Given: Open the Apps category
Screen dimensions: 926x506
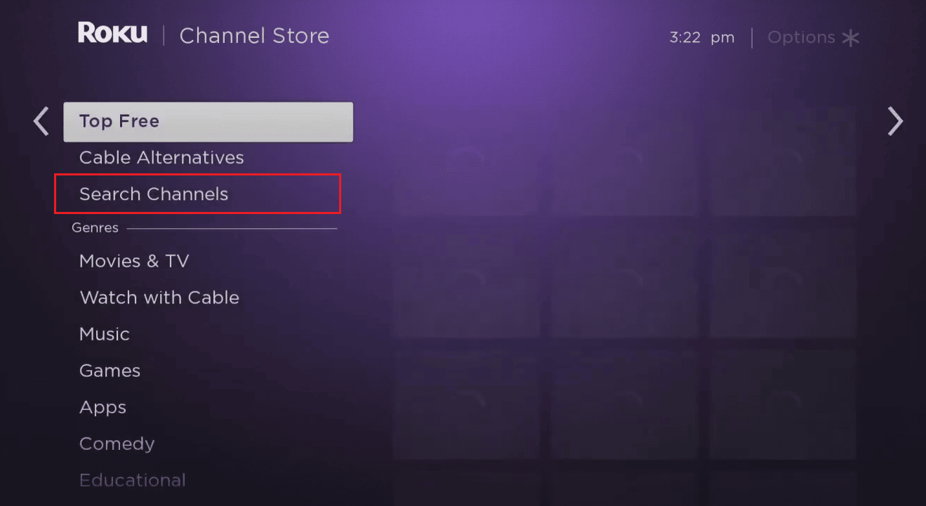Looking at the screenshot, I should point(102,406).
